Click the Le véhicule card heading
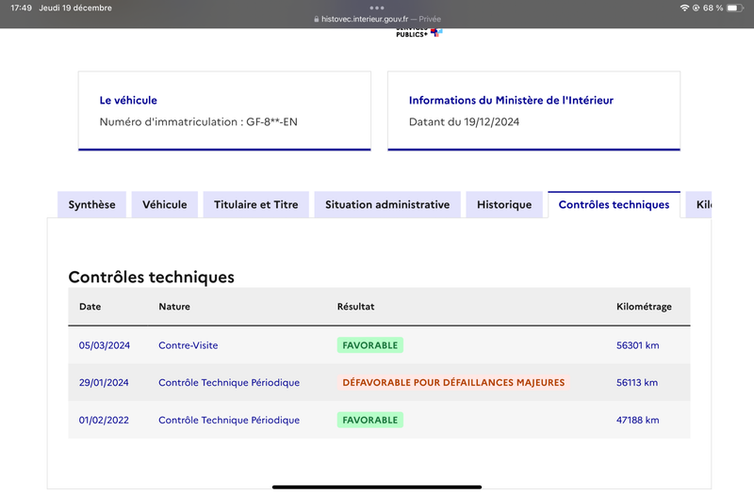 point(128,101)
